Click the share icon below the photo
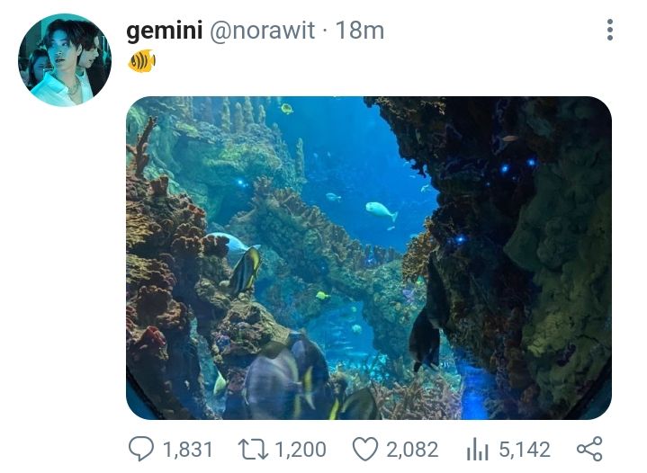 point(589,449)
